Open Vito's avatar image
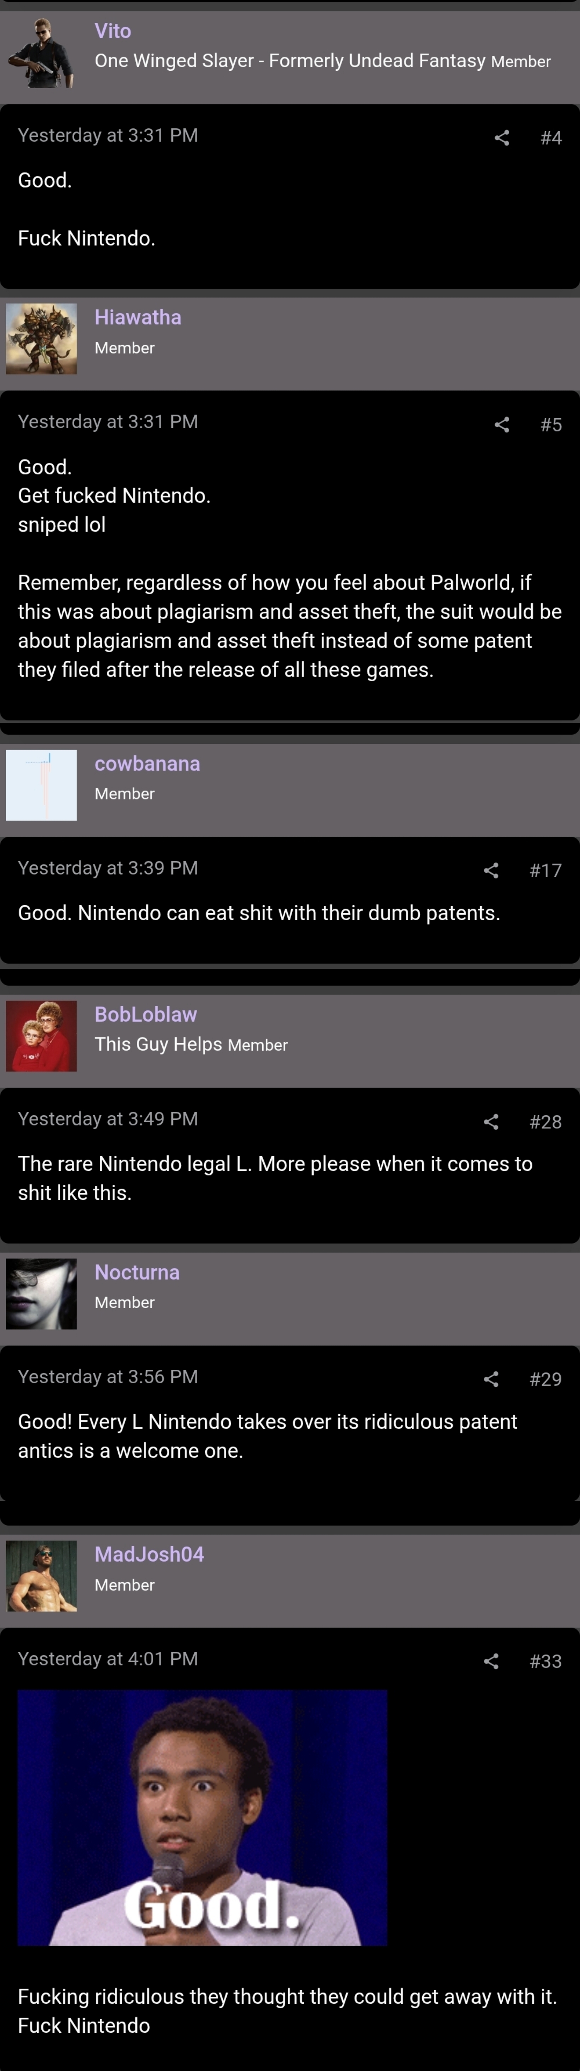 pos(42,52)
